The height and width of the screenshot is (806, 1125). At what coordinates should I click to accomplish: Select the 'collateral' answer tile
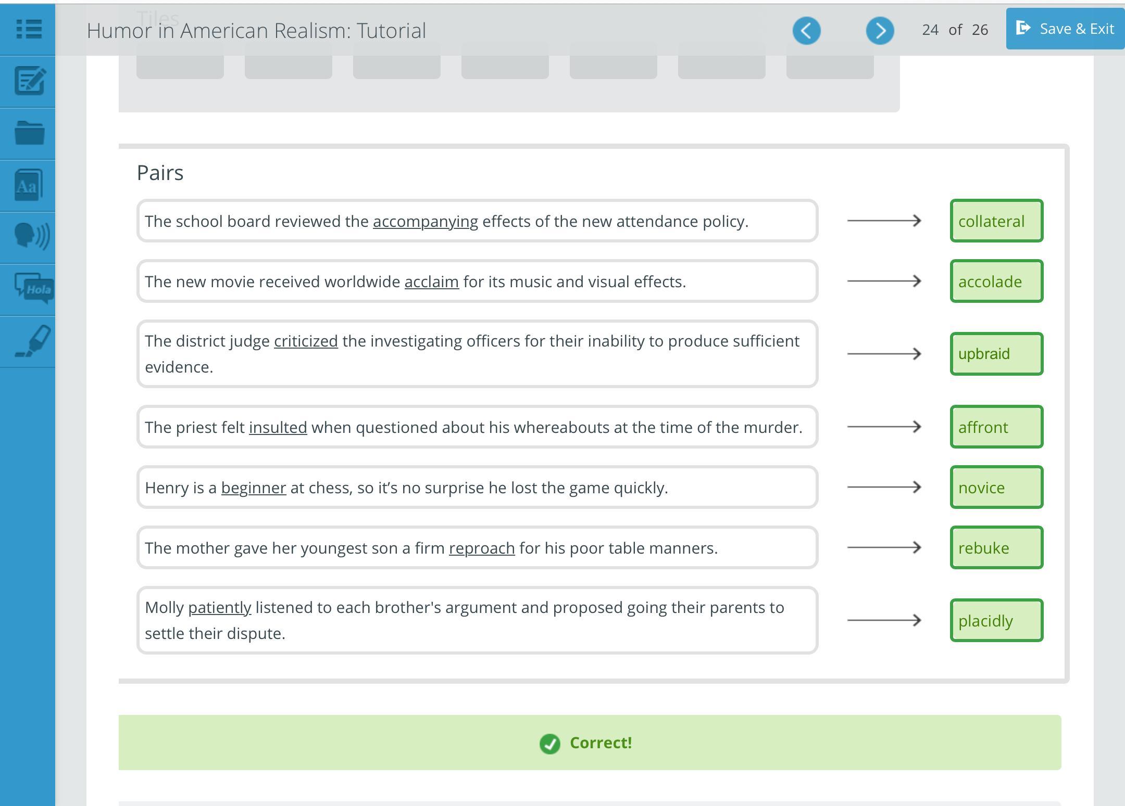[x=996, y=221]
